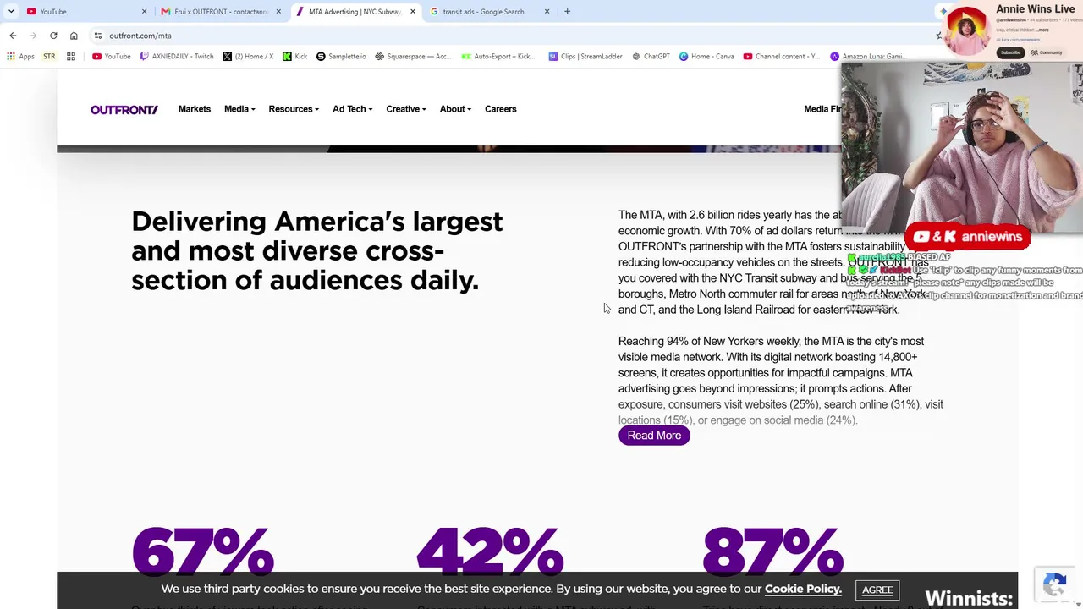
Task: Click the reCAPTCHA badge icon
Action: click(1054, 585)
